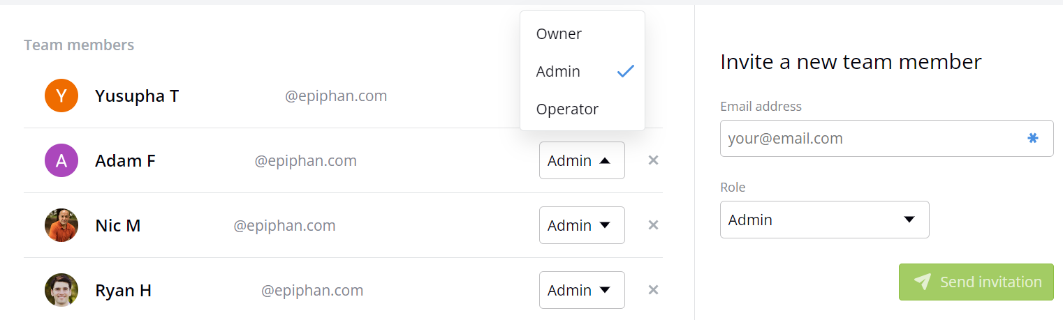Open Ryan H's role dropdown
This screenshot has height=320, width=1063.
click(582, 290)
